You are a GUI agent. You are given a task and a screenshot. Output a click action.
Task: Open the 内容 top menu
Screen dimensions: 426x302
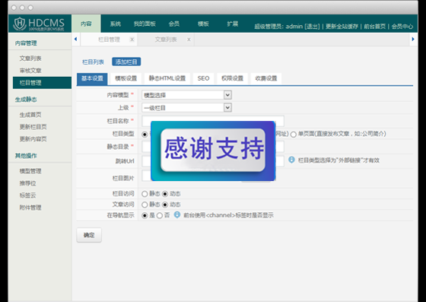click(x=86, y=24)
